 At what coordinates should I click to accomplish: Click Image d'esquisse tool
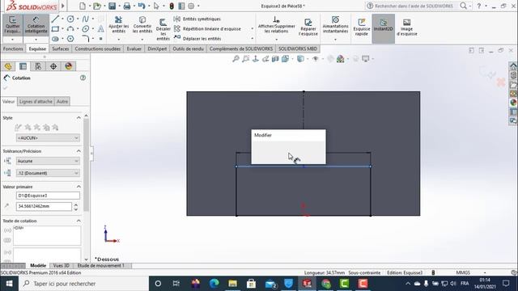pyautogui.click(x=406, y=27)
